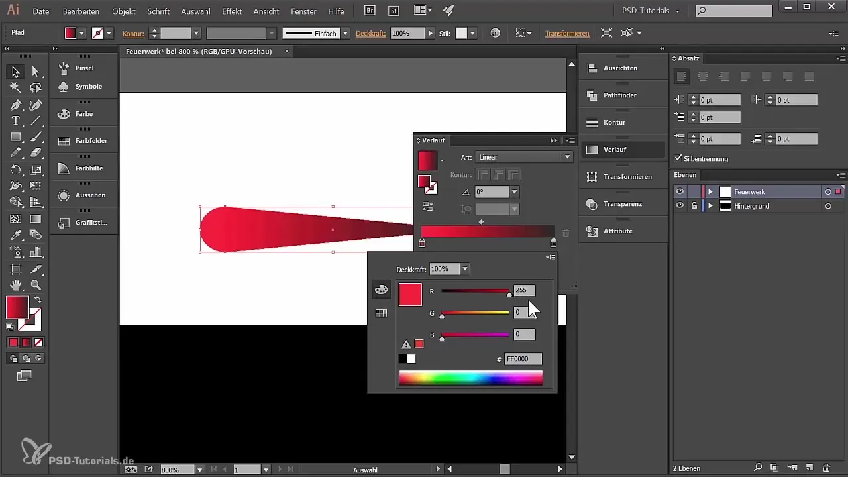Hide the Feuerwerk layer
This screenshot has width=848, height=477.
coord(679,191)
